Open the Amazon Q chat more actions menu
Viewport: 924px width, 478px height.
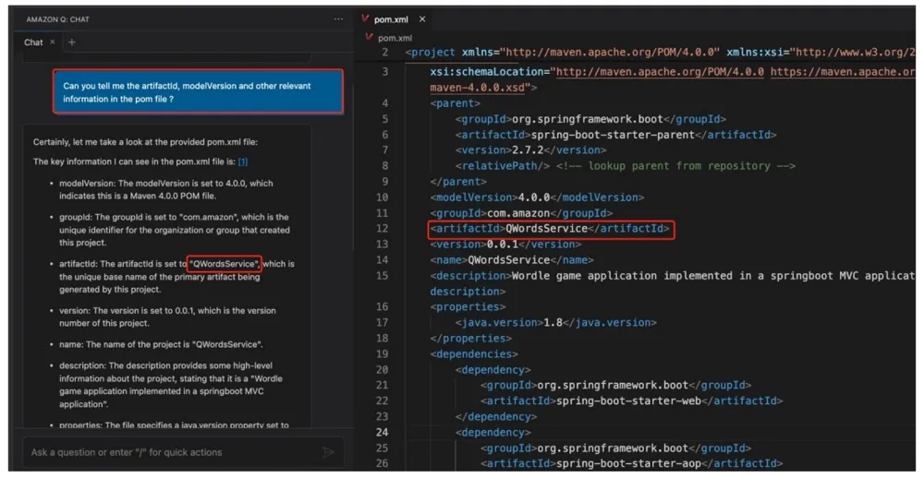coord(338,19)
